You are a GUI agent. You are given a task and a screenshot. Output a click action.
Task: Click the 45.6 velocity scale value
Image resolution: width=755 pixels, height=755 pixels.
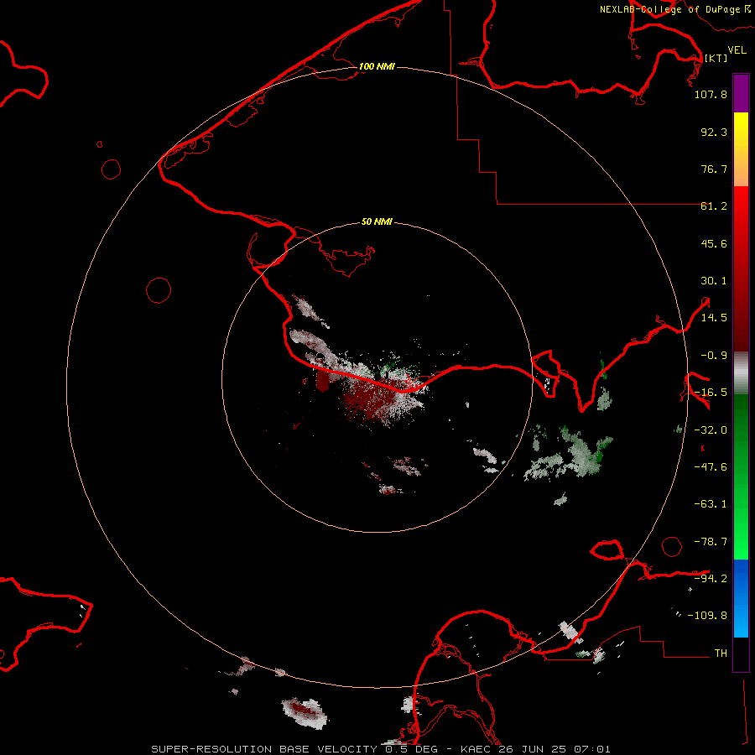pyautogui.click(x=714, y=243)
